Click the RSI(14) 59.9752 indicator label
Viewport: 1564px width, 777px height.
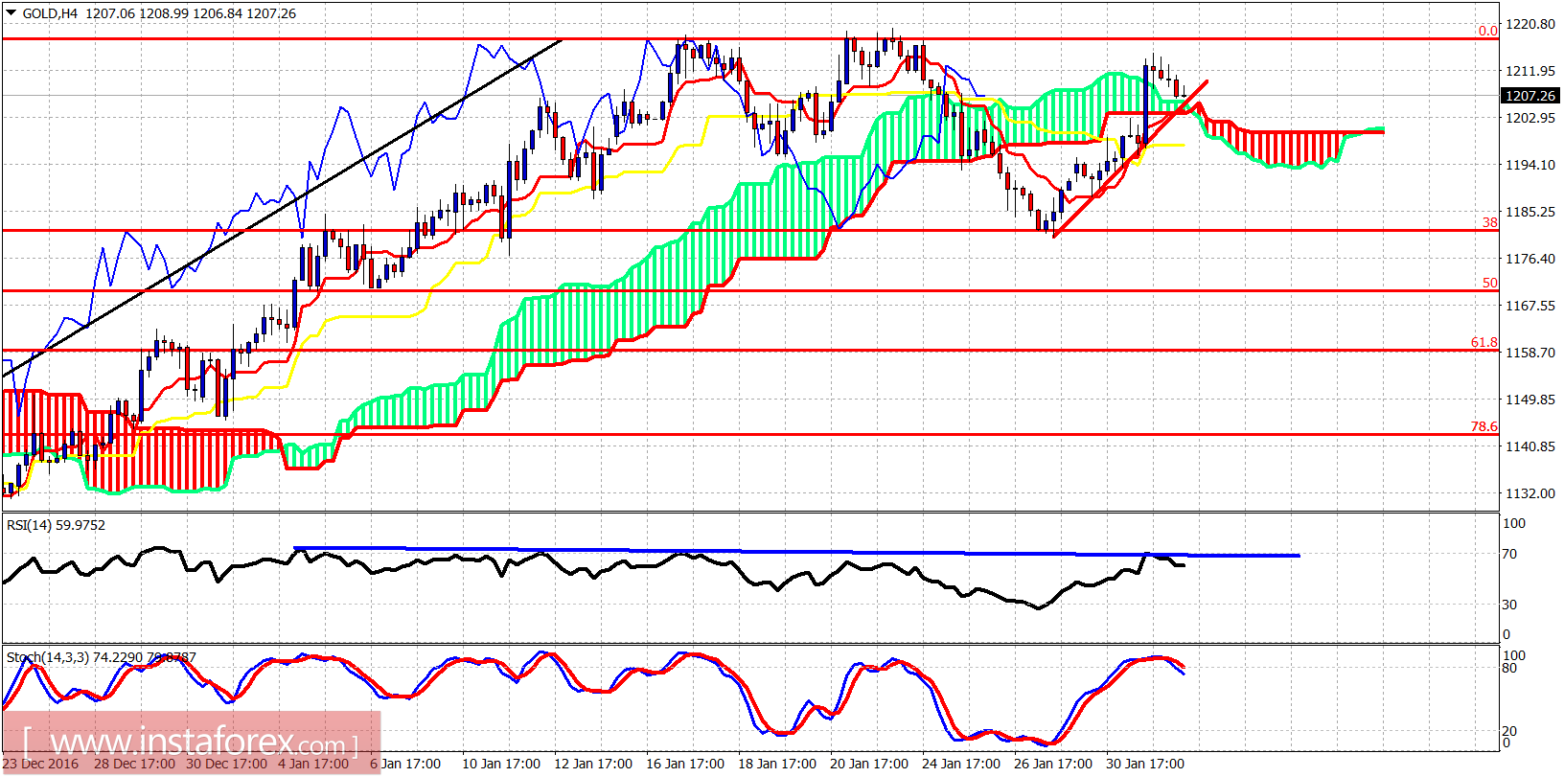[x=57, y=525]
